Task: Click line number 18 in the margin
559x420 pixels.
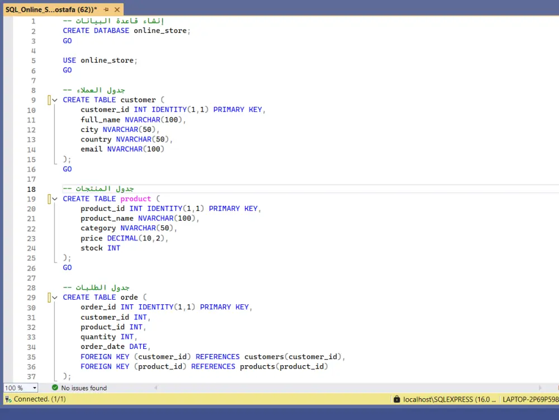Action: click(x=31, y=189)
